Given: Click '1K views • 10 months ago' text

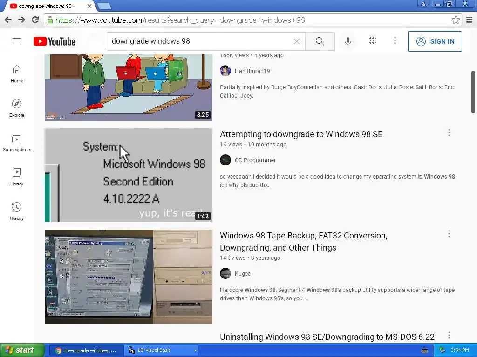Looking at the screenshot, I should point(253,145).
